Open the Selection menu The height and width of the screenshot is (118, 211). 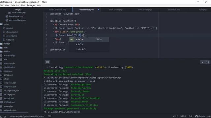tap(15, 5)
